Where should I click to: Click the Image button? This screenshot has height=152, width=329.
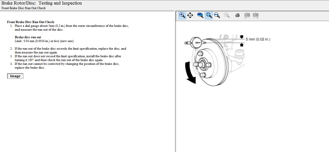click(15, 76)
